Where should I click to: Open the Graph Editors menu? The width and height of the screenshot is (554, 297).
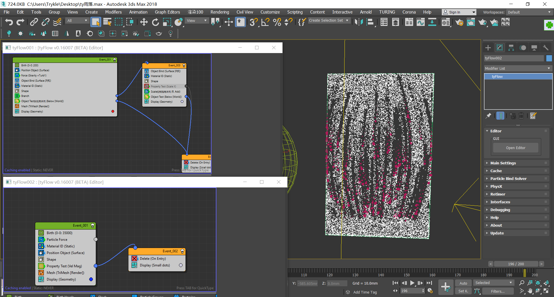(x=167, y=12)
